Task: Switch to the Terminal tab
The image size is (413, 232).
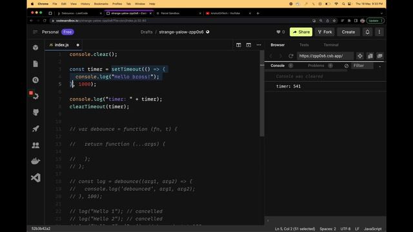Action: pyautogui.click(x=331, y=45)
